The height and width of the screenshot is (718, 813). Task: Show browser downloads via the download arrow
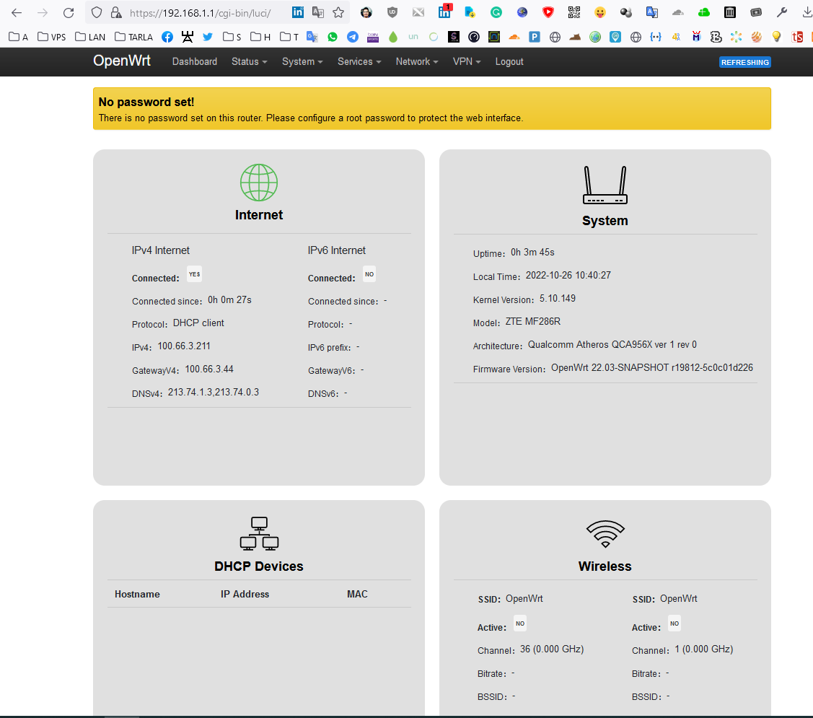[x=807, y=13]
